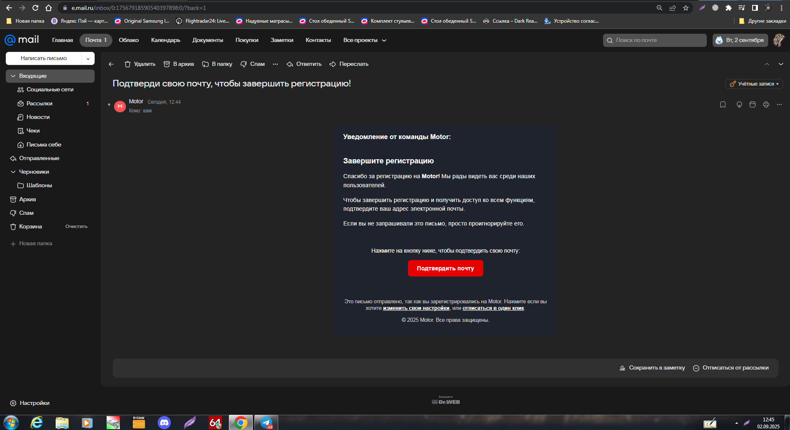
Task: Go back to inbox with the left arrow
Action: click(x=111, y=64)
